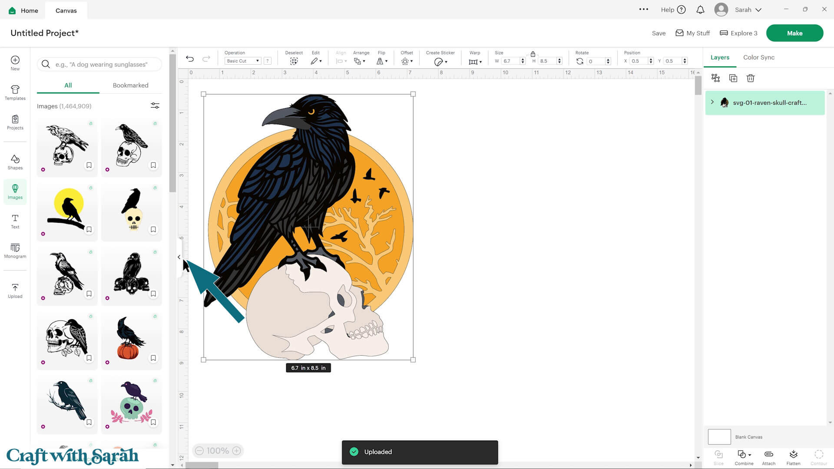Collapse the image search sidebar
The height and width of the screenshot is (469, 834).
[x=179, y=257]
